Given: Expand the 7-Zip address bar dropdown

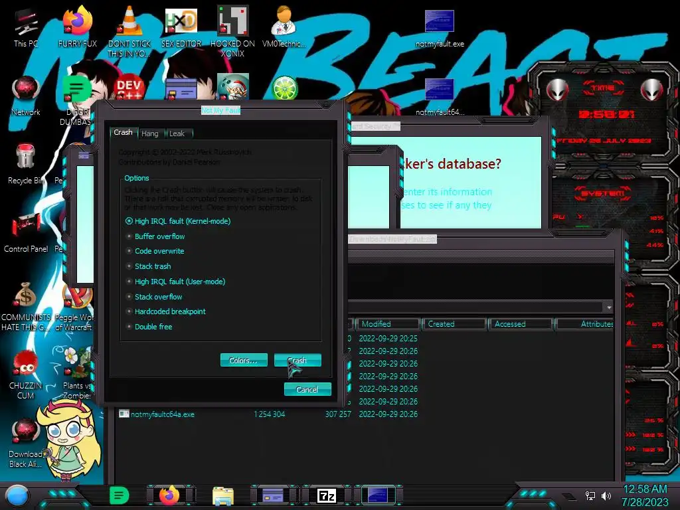Looking at the screenshot, I should [x=609, y=307].
